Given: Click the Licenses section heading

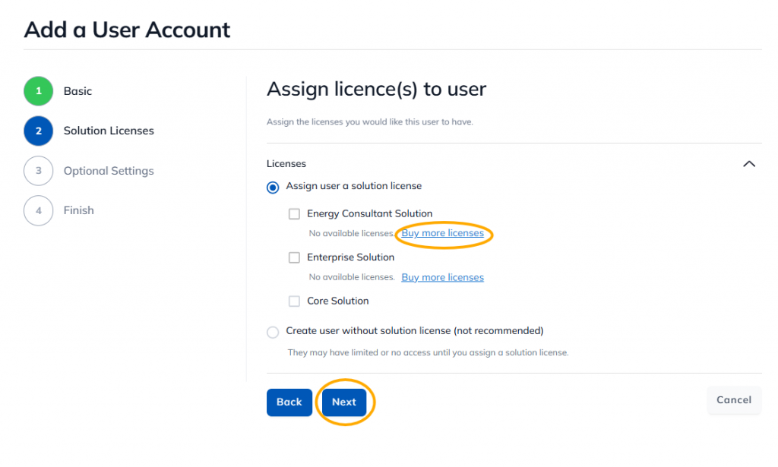Looking at the screenshot, I should pyautogui.click(x=286, y=163).
